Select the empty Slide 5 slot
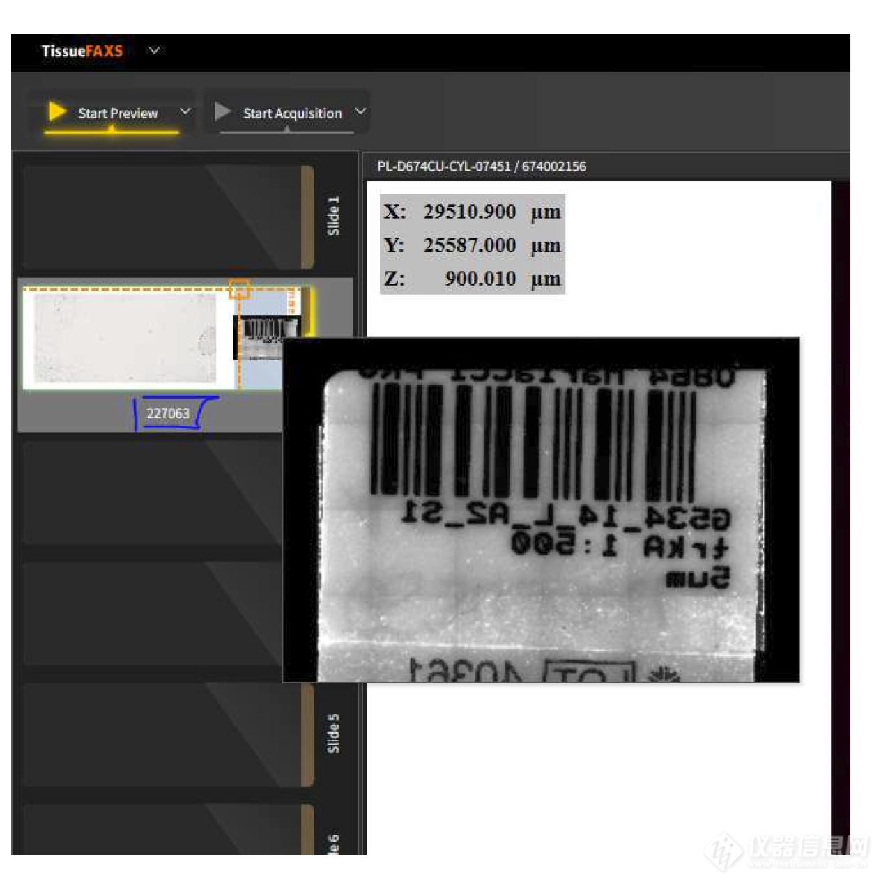This screenshot has width=881, height=882. (x=168, y=734)
